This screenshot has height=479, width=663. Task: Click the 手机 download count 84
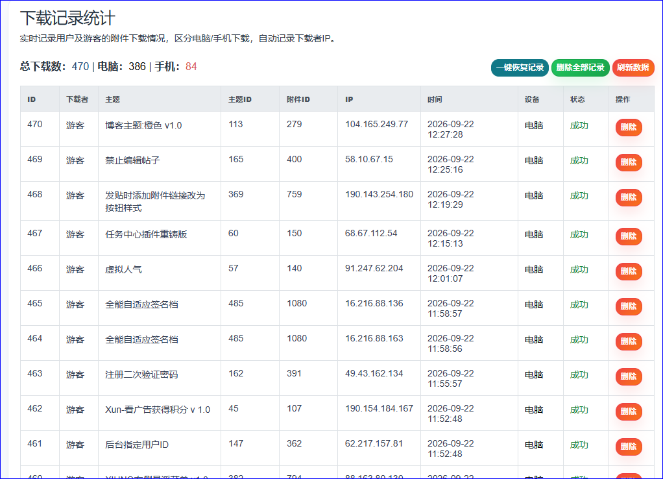[191, 67]
